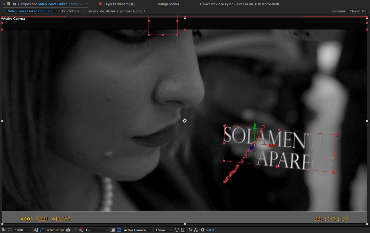Take a snapshot with camera icon

click(x=68, y=230)
